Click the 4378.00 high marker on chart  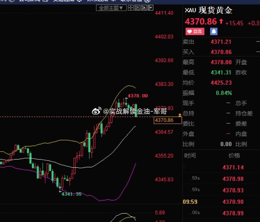(x=138, y=96)
